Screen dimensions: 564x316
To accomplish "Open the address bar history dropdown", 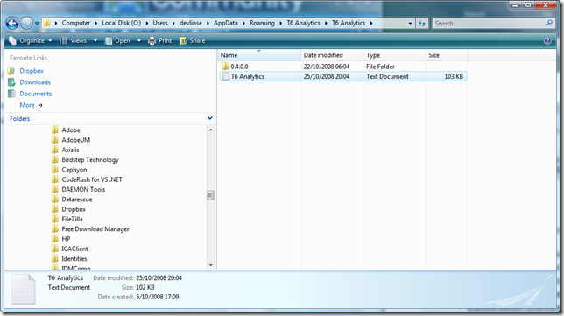I will tap(410, 24).
